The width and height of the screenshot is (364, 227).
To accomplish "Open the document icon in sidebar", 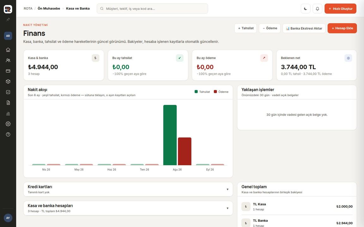I will click(x=8, y=102).
